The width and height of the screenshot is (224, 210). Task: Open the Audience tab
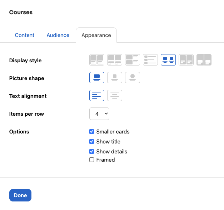(58, 35)
